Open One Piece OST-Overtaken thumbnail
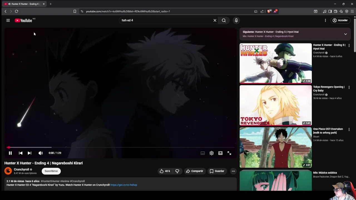This screenshot has width=356, height=200. (276, 147)
